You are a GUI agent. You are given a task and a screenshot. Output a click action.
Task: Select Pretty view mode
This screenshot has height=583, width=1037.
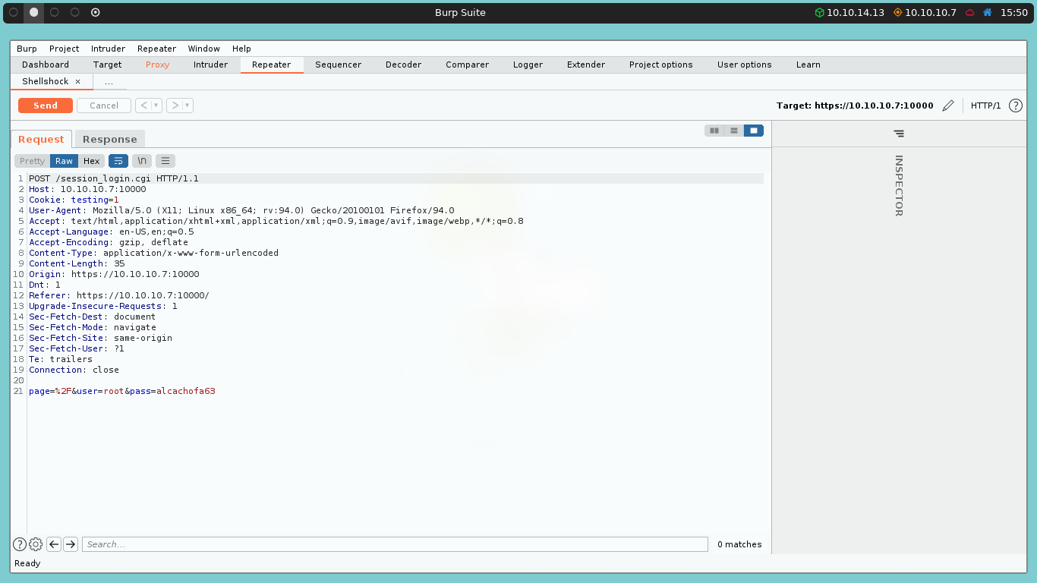(33, 161)
